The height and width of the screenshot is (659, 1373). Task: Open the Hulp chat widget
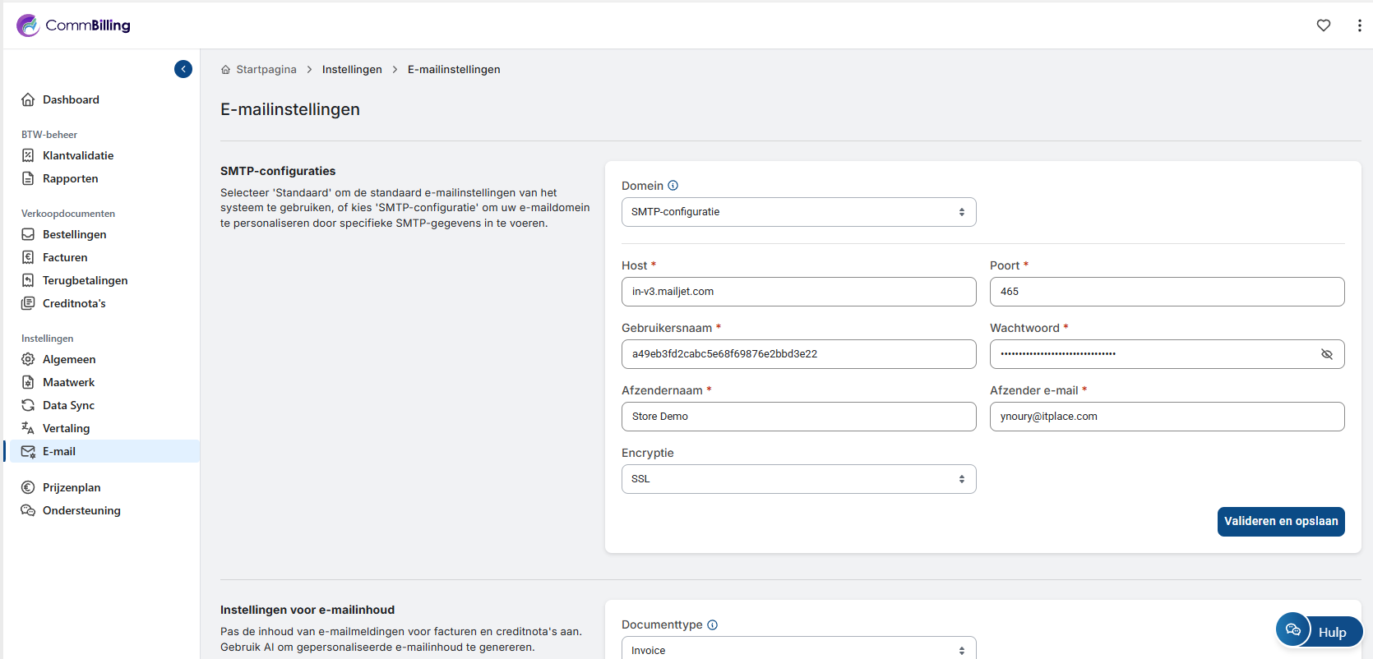pos(1320,631)
